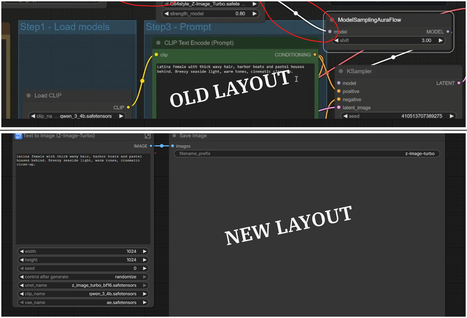The height and width of the screenshot is (318, 467).
Task: Click the model input socket on KSampler
Action: pos(339,83)
